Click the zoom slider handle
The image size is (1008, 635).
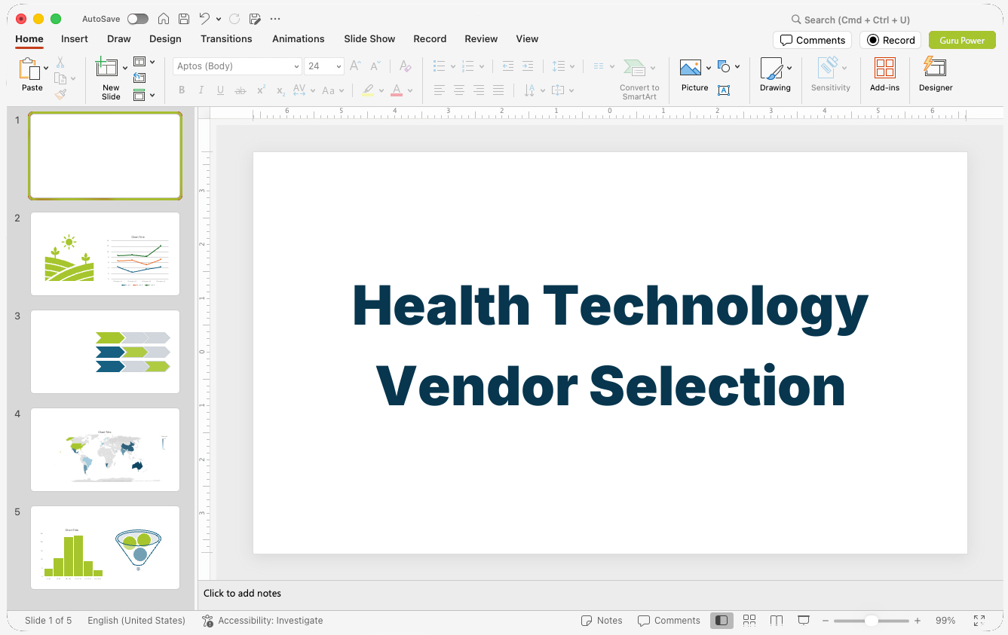pos(871,621)
